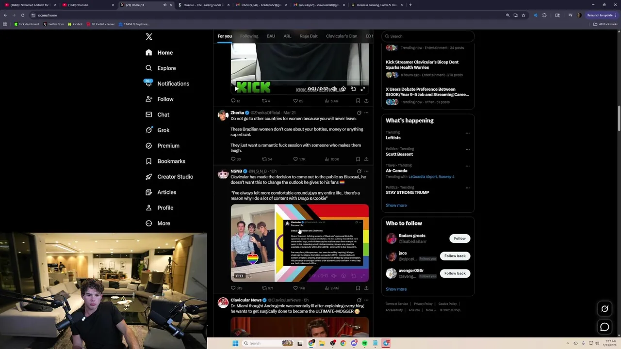Share the Zherka post
The width and height of the screenshot is (621, 349).
[366, 159]
